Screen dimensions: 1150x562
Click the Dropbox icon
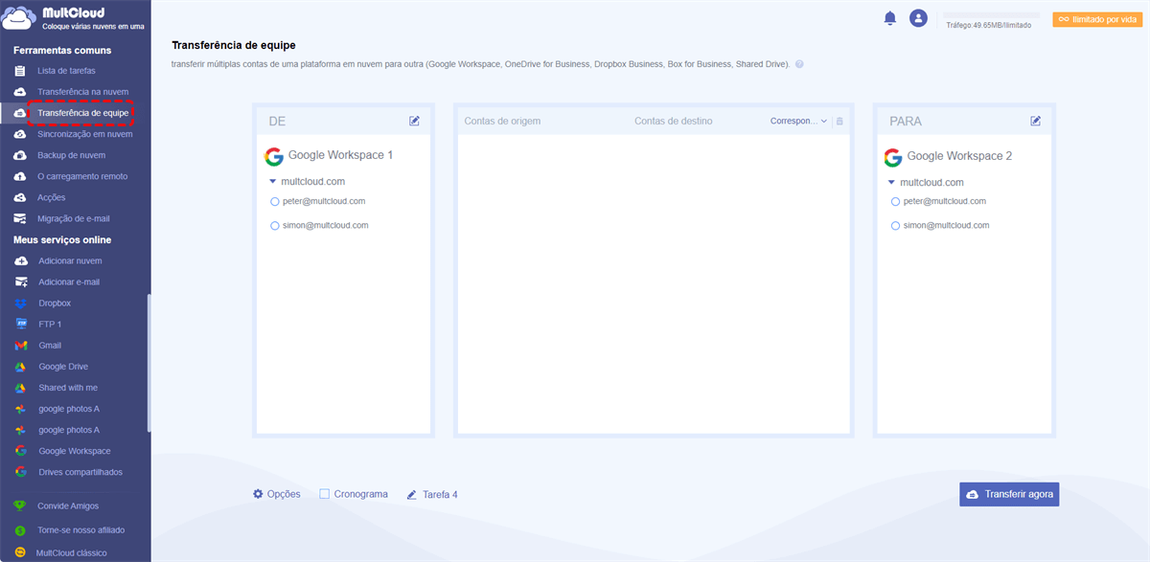pyautogui.click(x=21, y=303)
